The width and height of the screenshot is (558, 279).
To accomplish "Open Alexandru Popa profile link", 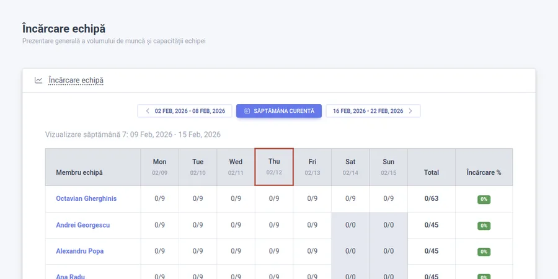I will pyautogui.click(x=80, y=251).
